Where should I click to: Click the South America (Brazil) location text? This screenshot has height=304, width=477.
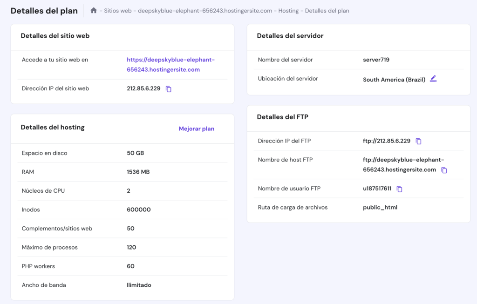(394, 79)
